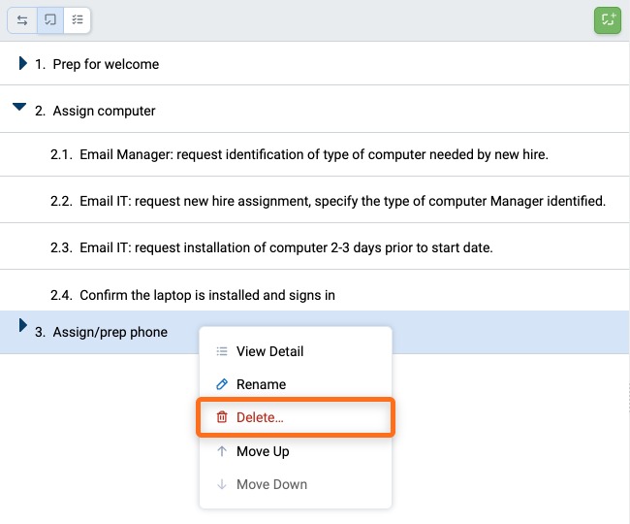Screen dimensions: 630x524
Task: Select substep 2.1 Email Manager
Action: click(314, 154)
